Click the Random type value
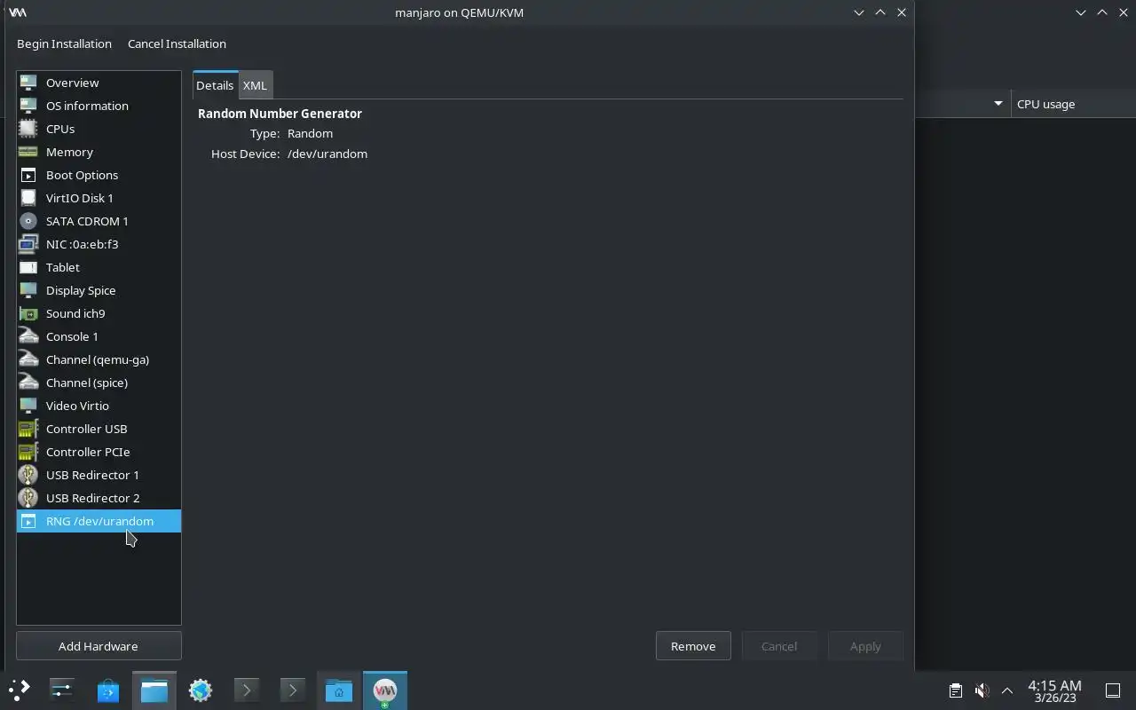 tap(310, 133)
